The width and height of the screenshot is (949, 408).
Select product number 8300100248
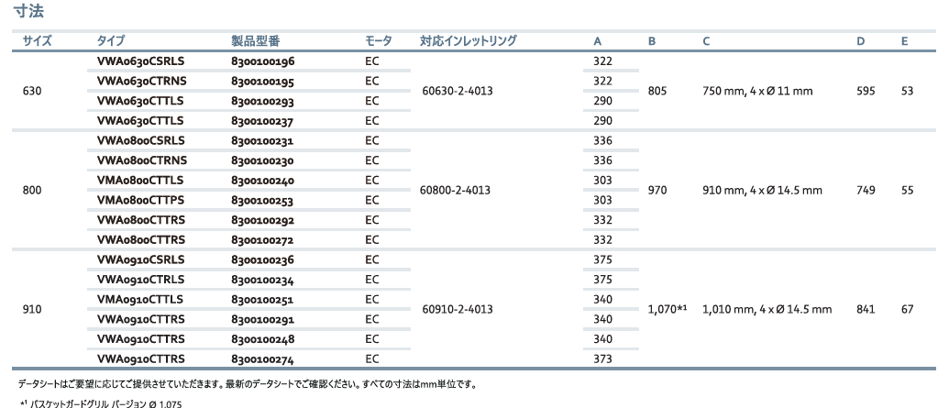(262, 339)
